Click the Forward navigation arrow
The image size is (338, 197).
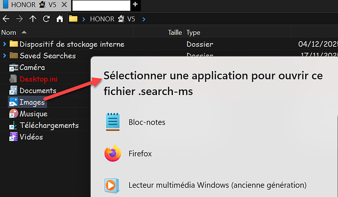pos(20,19)
